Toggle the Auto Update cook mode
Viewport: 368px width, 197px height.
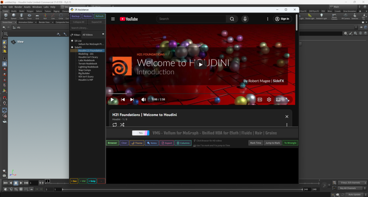click(x=354, y=194)
